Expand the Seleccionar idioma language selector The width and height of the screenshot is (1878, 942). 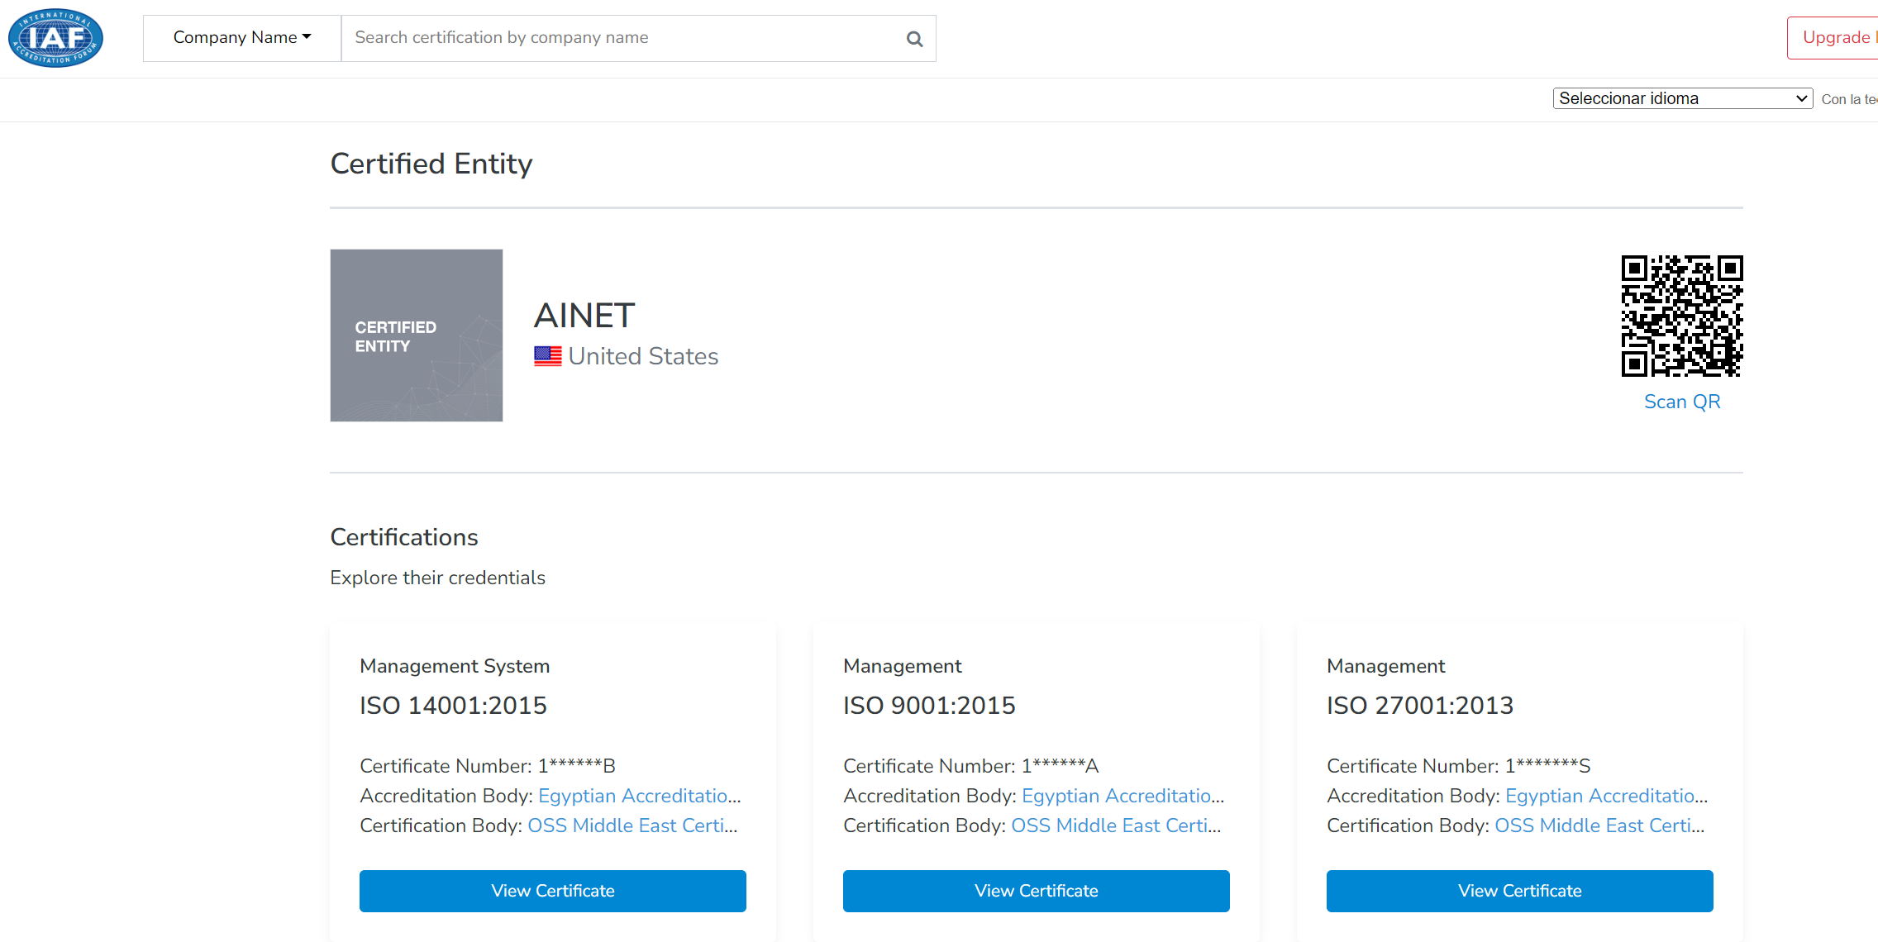point(1682,98)
